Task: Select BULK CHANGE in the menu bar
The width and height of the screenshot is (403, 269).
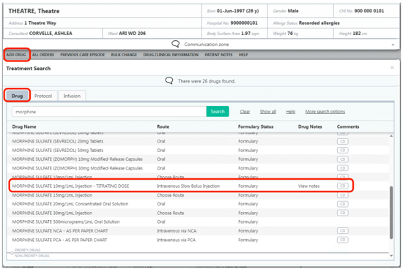Action: click(124, 55)
